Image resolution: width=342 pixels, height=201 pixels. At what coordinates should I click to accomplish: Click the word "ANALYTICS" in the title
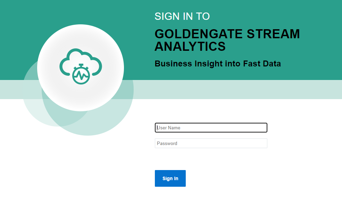pos(190,46)
